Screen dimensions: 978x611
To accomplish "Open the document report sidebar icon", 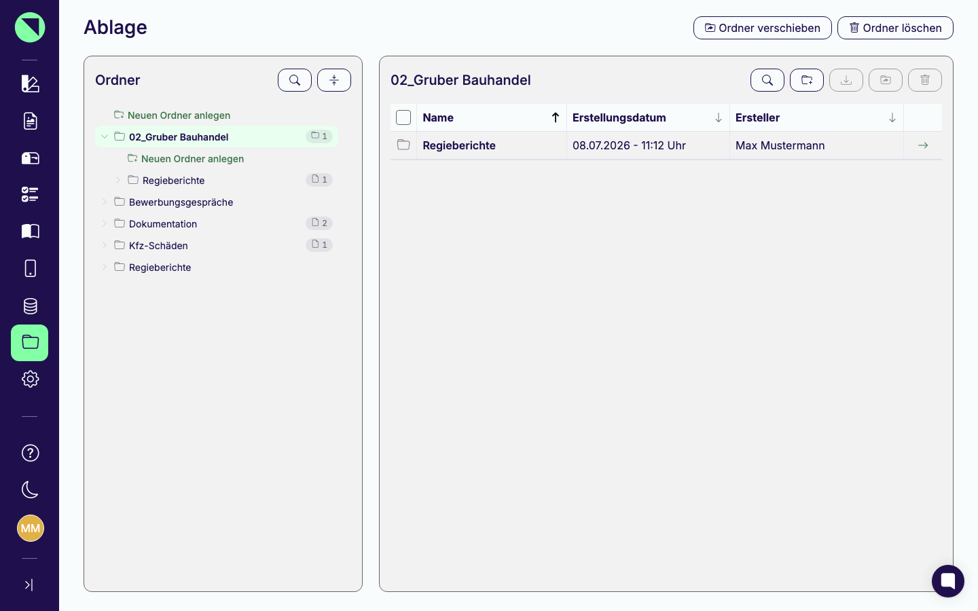I will coord(30,121).
